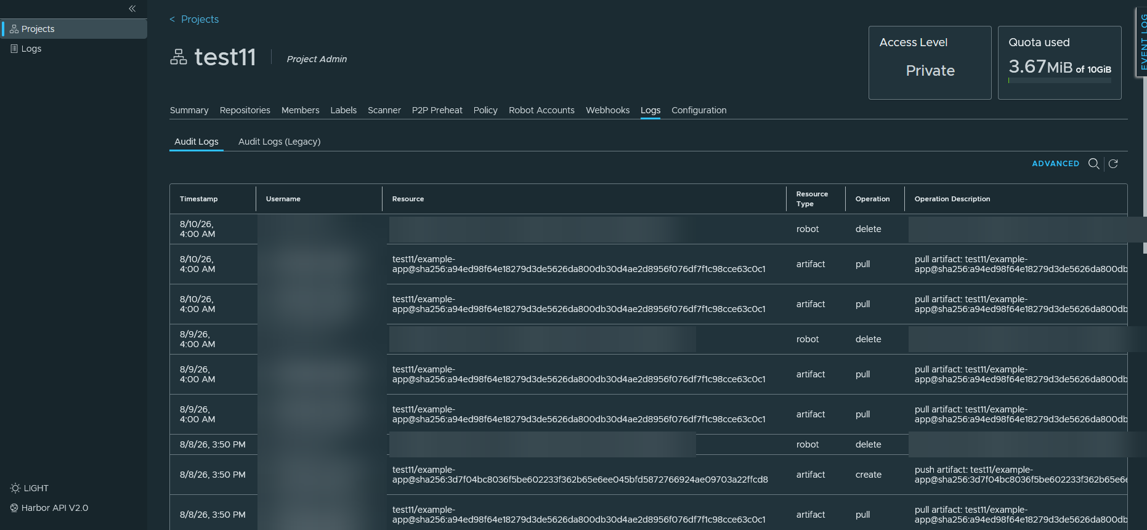The image size is (1147, 530).
Task: Open the Policy tab
Action: (485, 110)
